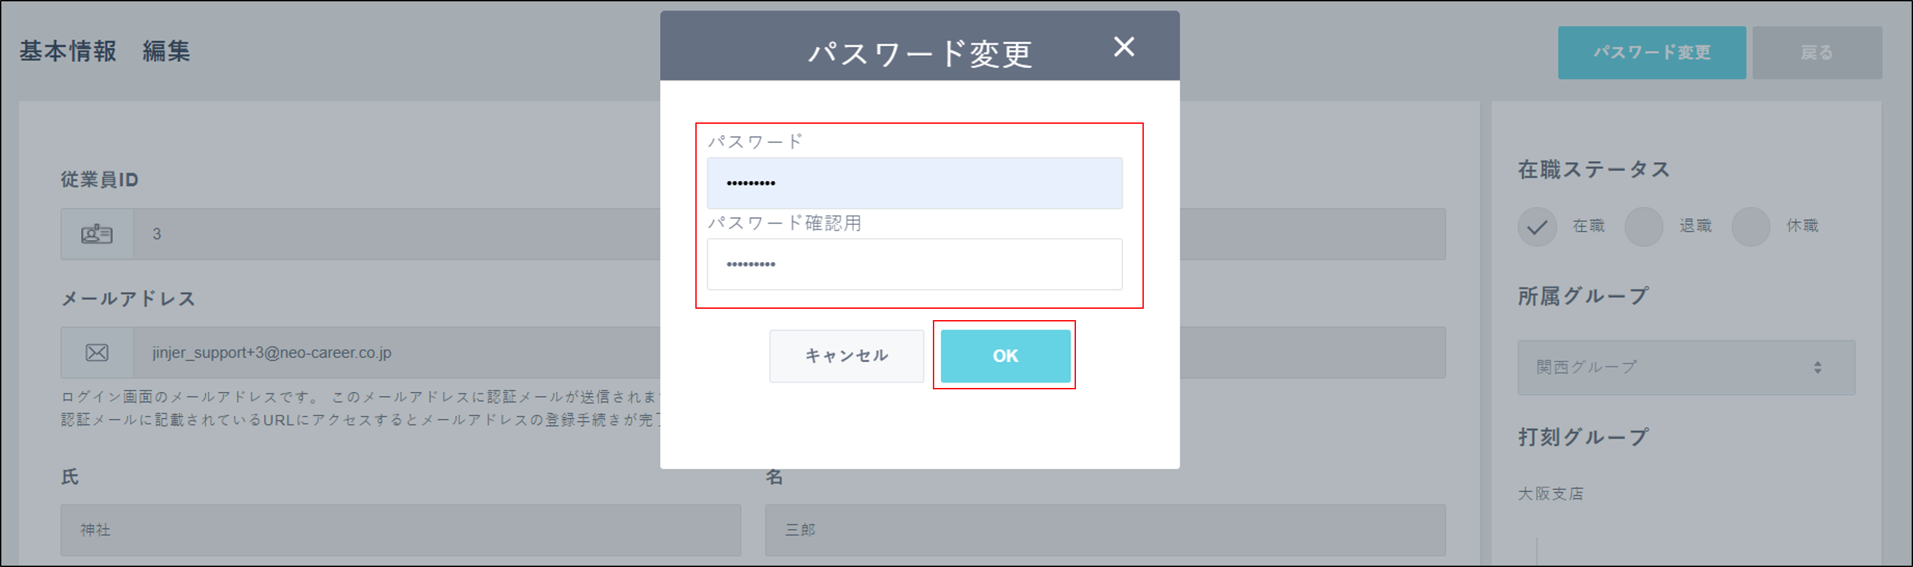Screen dimensions: 1913x567
Task: Click the envelope icon beside email address
Action: click(x=96, y=353)
